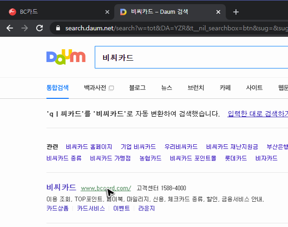This screenshot has height=227, width=288.
Task: Click the 고객센터 1588-4000 text
Action: [x=161, y=188]
